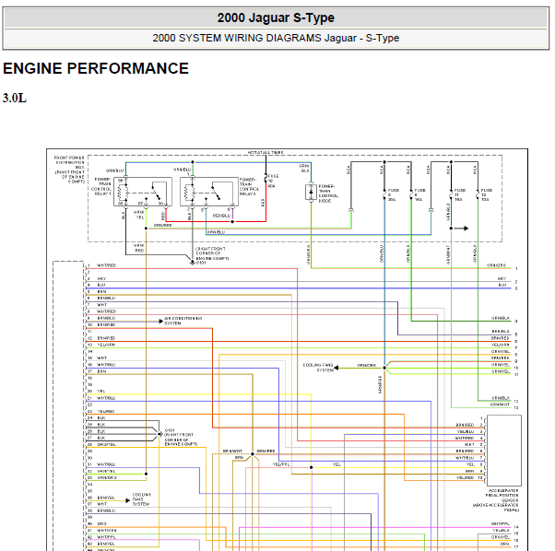Screen dimensions: 555x551
Task: Click pin 1 'WHT/RED' on left connector
Action: [x=106, y=265]
